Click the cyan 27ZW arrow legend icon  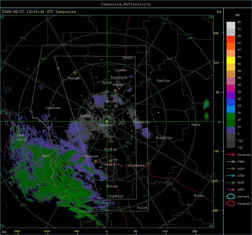[231, 176]
